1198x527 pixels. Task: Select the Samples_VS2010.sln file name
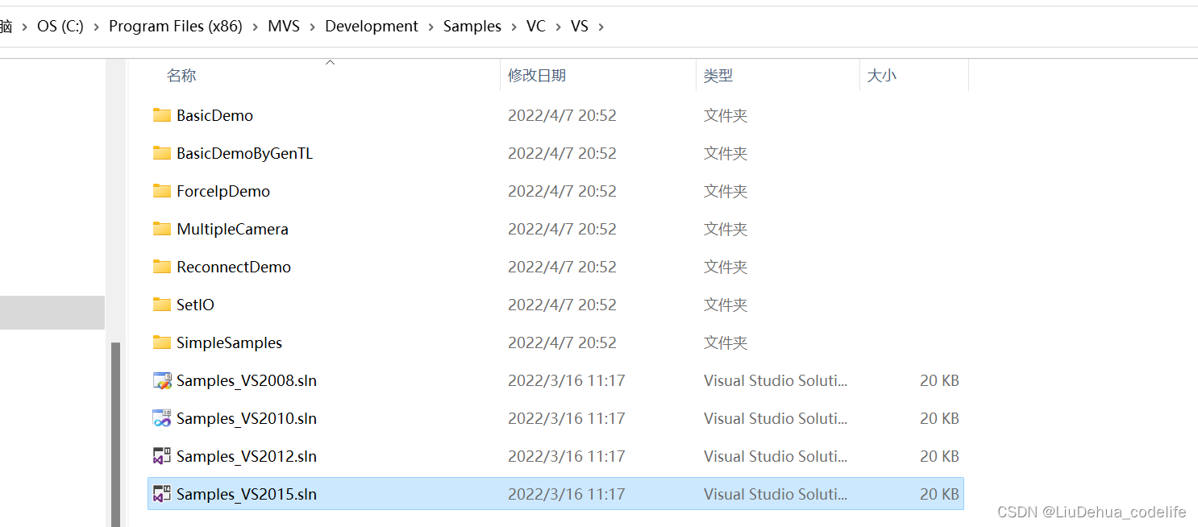click(247, 418)
